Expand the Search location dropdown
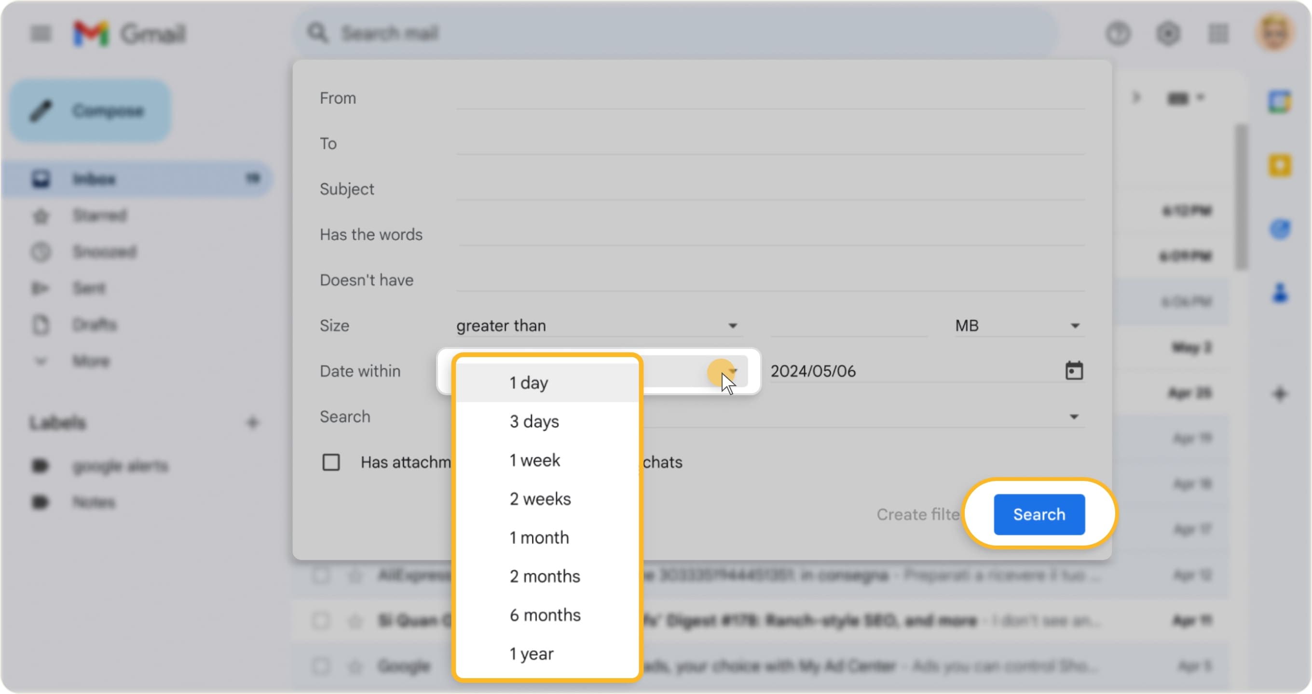 pyautogui.click(x=1074, y=417)
